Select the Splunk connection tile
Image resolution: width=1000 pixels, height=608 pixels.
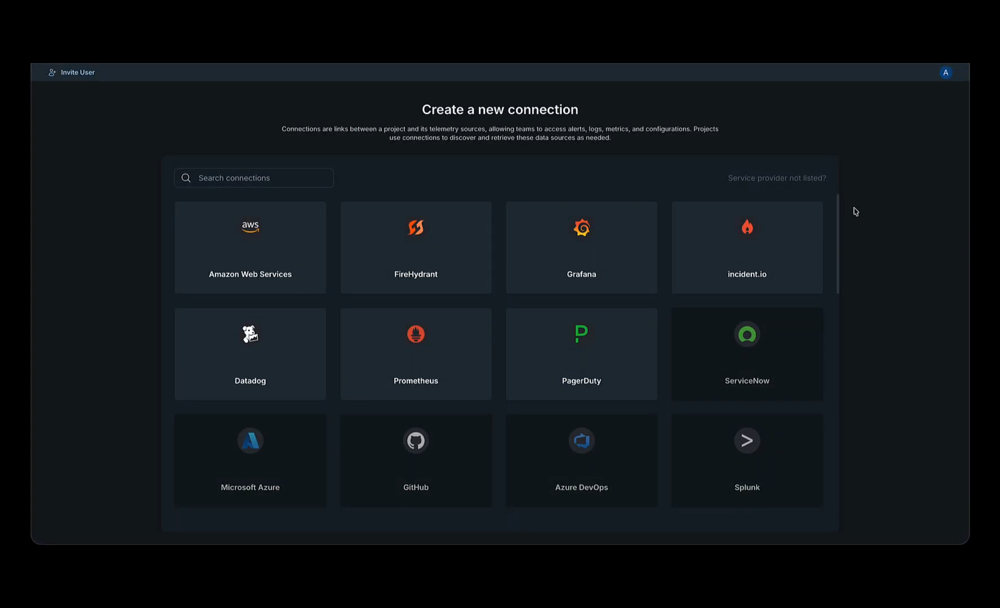click(x=747, y=460)
